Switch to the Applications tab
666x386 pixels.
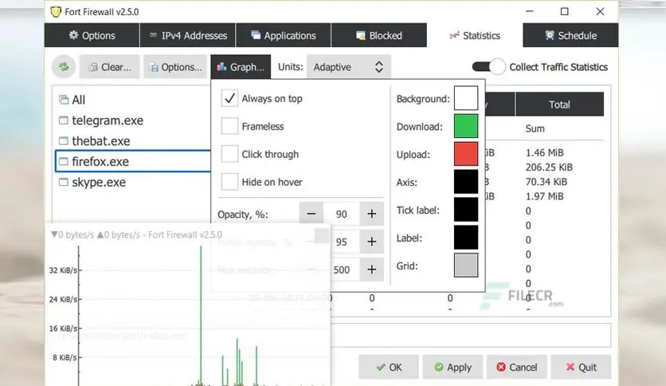(x=284, y=35)
